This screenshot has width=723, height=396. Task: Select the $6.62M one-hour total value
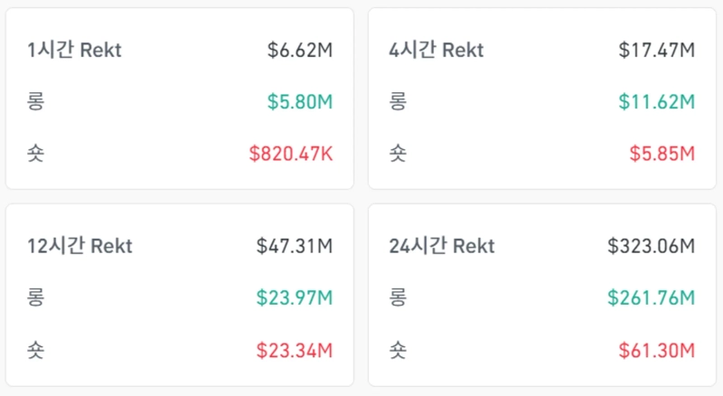point(300,51)
